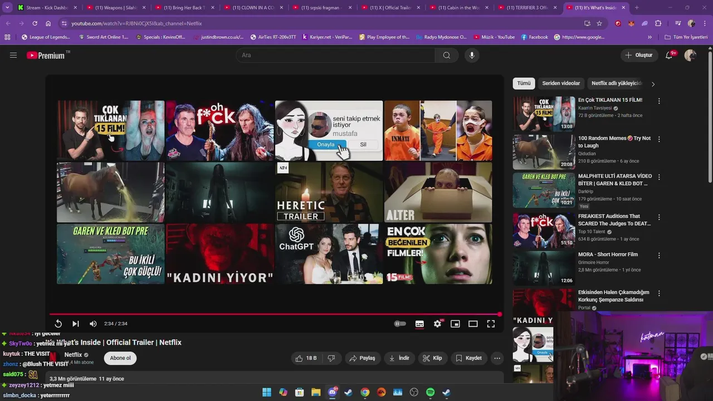Switch to miniplayer mode
This screenshot has width=713, height=401.
[x=455, y=324]
